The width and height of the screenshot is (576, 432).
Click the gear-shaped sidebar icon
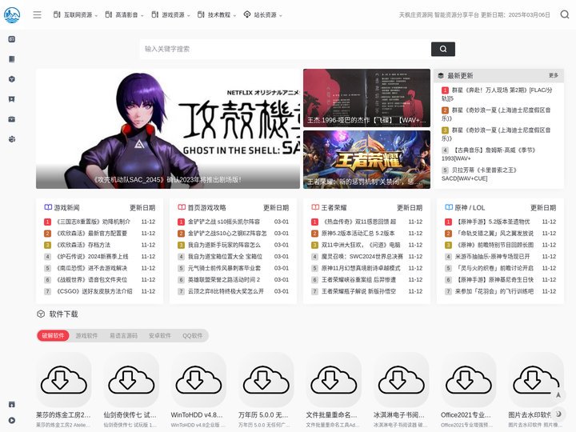12,139
